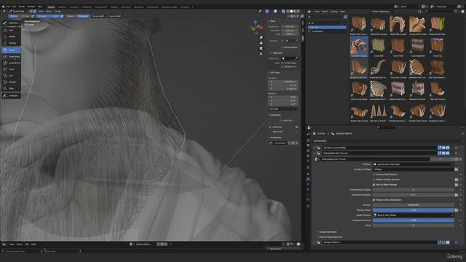Remove the Surface Deform modifier
This screenshot has height=262, width=466.
pyautogui.click(x=457, y=242)
